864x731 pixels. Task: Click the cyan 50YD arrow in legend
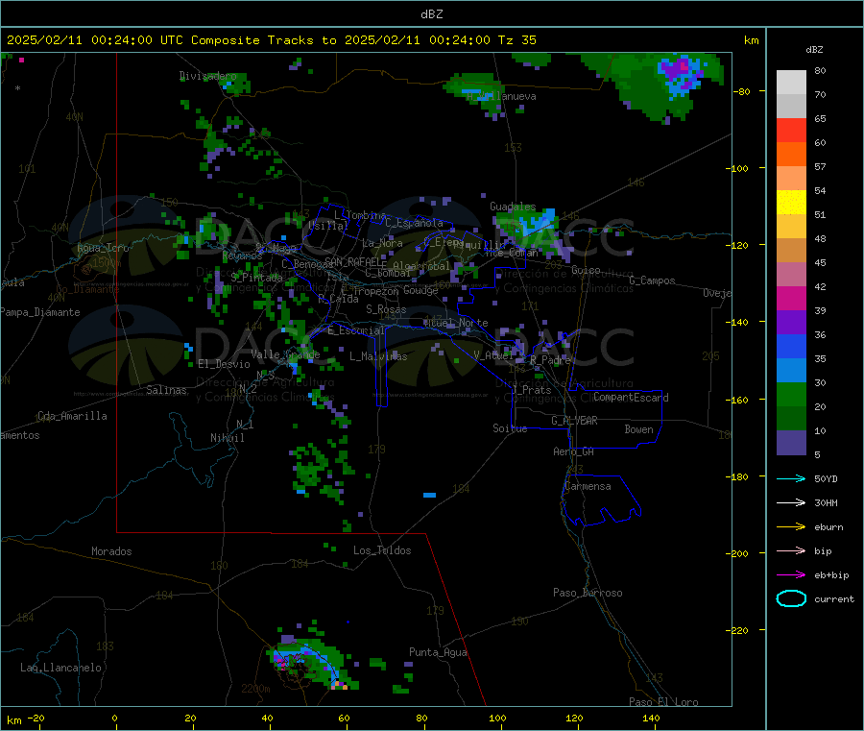[x=791, y=478]
